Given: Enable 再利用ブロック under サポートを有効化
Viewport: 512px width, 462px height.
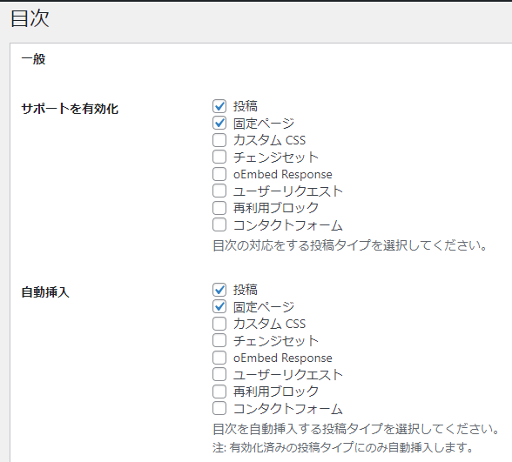Looking at the screenshot, I should (219, 208).
